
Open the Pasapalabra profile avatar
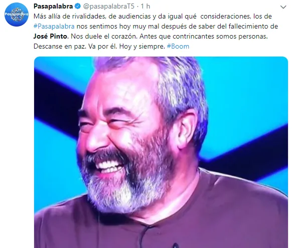pyautogui.click(x=17, y=15)
